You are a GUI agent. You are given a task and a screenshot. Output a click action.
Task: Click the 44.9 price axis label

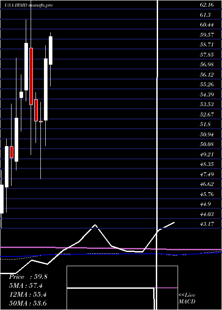click(x=205, y=204)
